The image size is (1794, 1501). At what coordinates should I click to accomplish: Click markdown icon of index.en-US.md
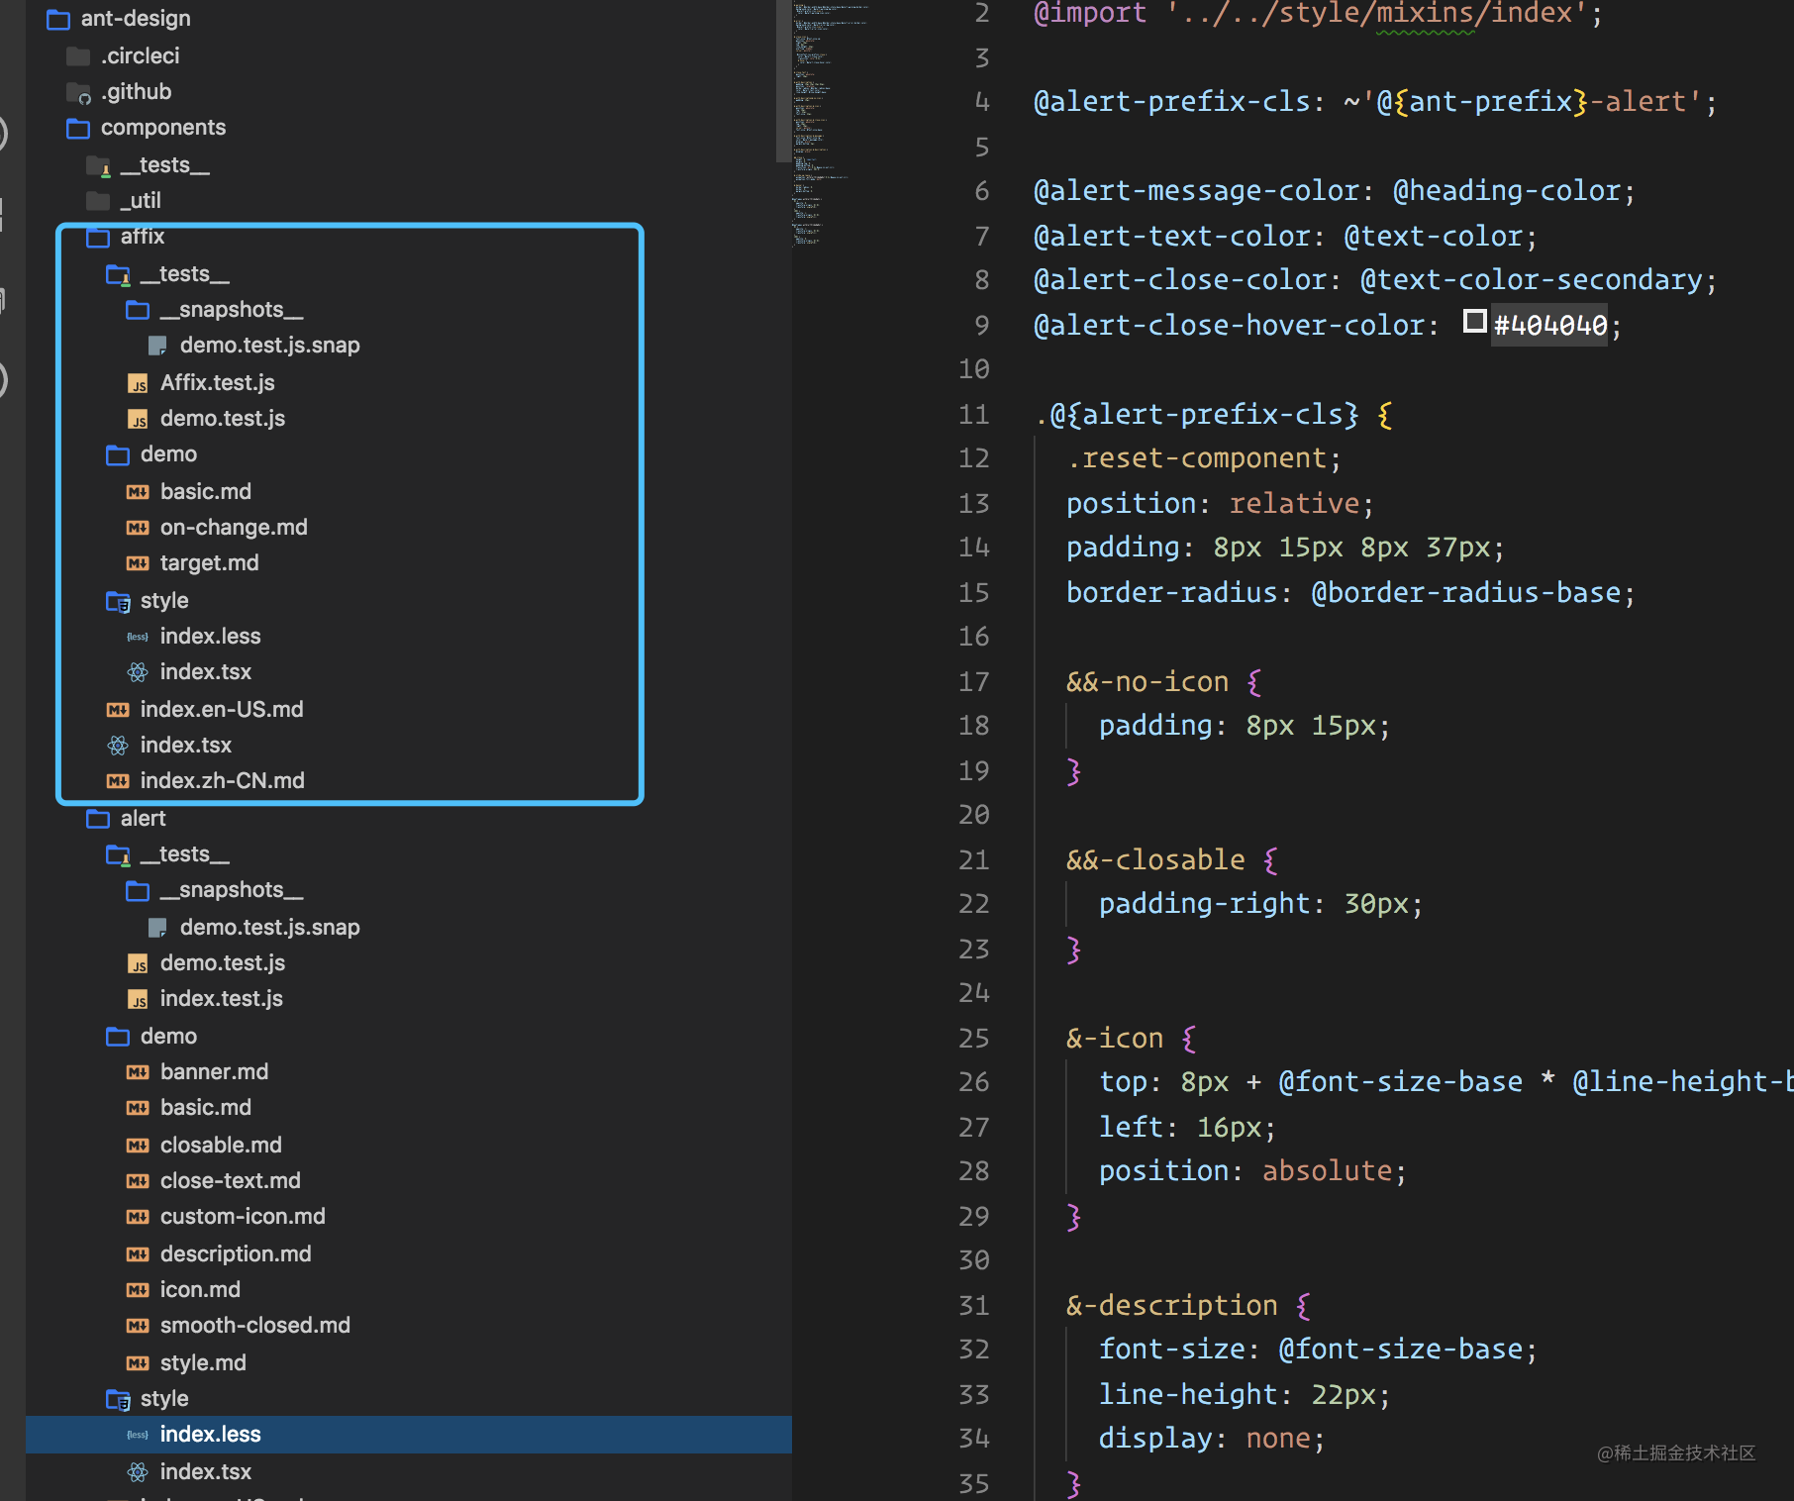118,710
